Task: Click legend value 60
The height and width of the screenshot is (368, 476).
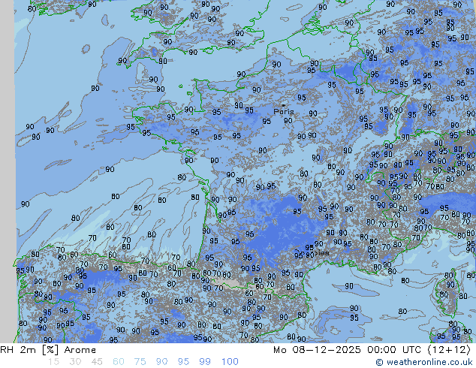Action: [119, 362]
